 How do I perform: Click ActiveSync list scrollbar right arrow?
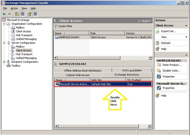tap(150, 126)
